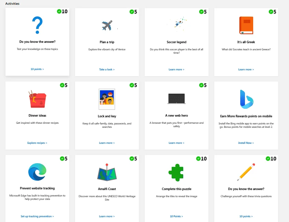Click the airplane icon on Plan a trip
The image size is (289, 222).
click(107, 25)
